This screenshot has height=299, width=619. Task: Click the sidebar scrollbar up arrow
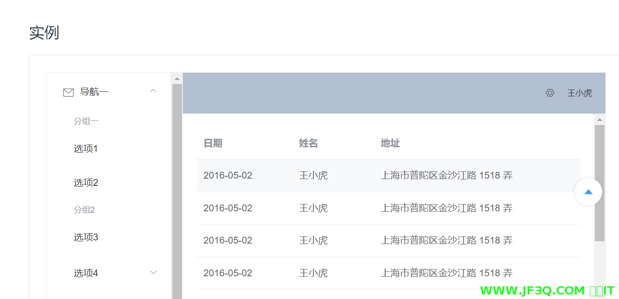tap(177, 79)
